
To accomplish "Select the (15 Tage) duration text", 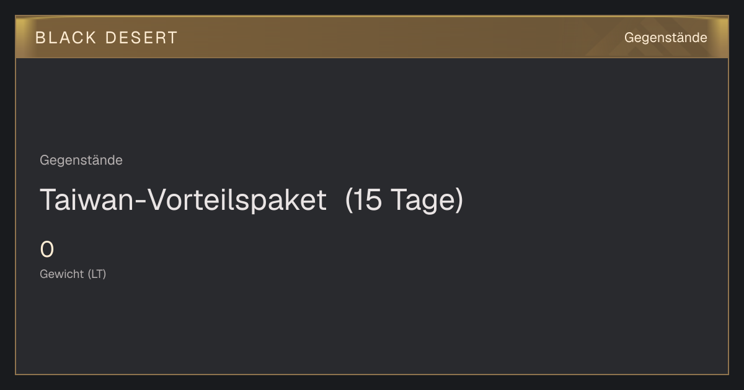I will (x=404, y=200).
